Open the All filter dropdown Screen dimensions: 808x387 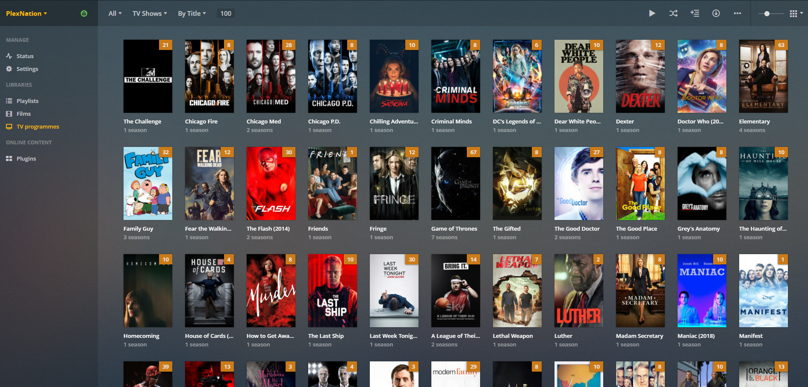pyautogui.click(x=115, y=13)
